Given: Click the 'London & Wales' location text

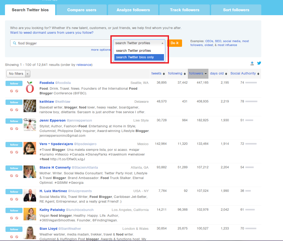Looking at the screenshot, I should click(135, 229).
